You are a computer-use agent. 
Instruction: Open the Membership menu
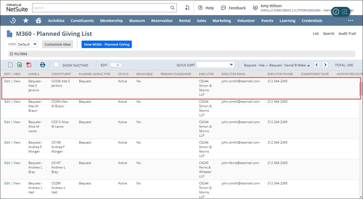pos(111,21)
